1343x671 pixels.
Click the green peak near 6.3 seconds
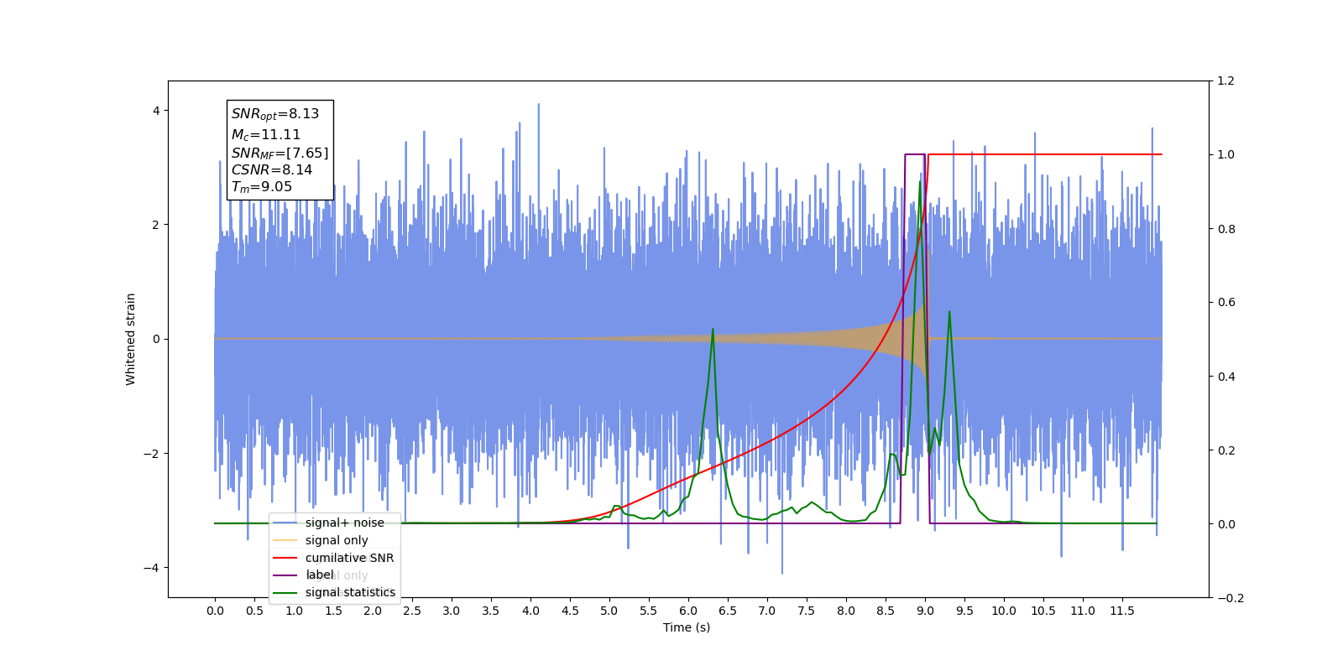[713, 330]
